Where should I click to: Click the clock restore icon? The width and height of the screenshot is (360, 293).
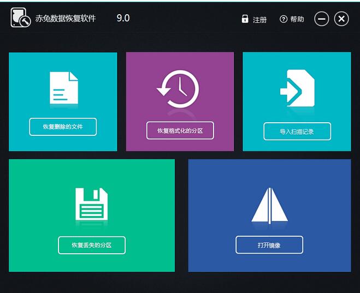[178, 89]
